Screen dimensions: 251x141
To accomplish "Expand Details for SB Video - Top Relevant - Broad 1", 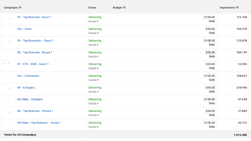I will coord(94,127).
